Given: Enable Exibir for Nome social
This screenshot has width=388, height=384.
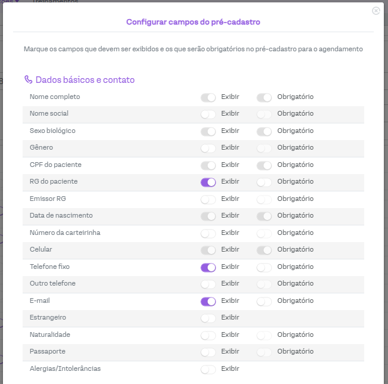Looking at the screenshot, I should tap(208, 114).
